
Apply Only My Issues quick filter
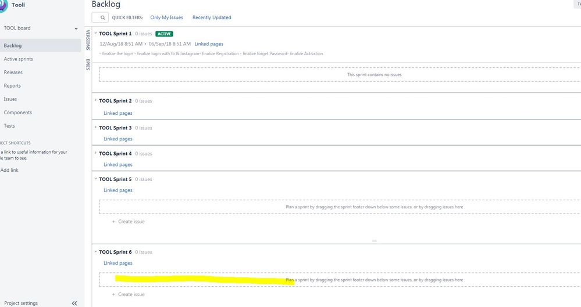coord(167,17)
